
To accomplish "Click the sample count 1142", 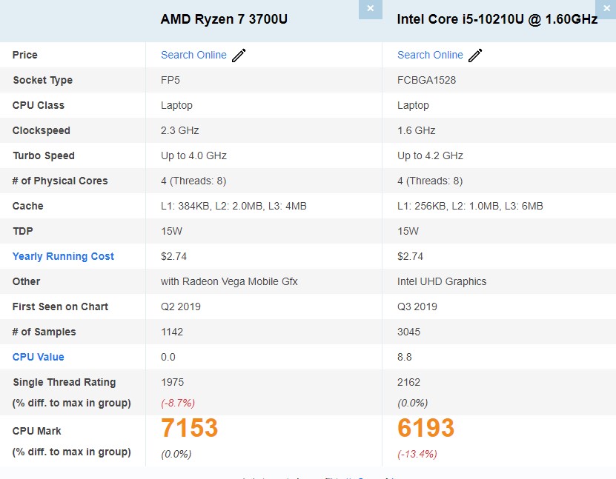I will coord(172,332).
